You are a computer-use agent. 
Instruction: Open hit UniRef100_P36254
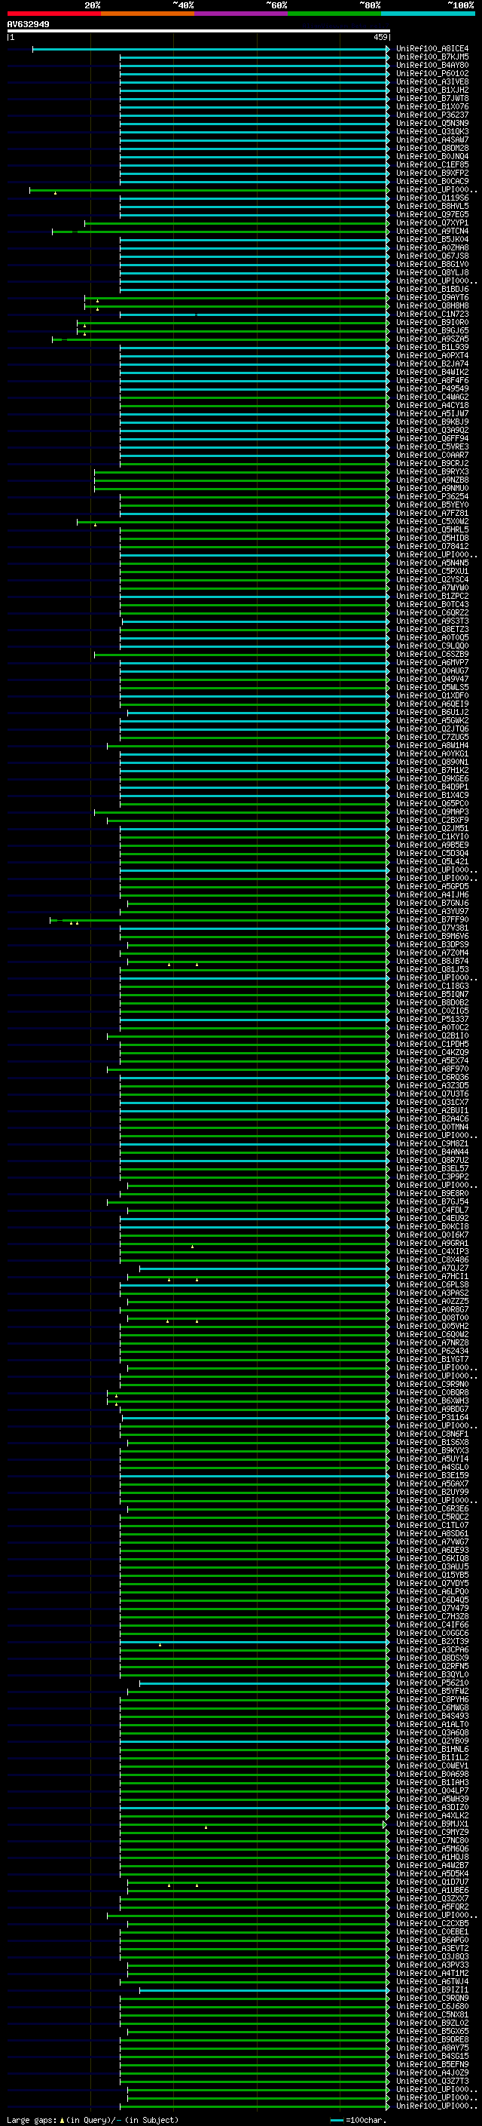tap(432, 497)
